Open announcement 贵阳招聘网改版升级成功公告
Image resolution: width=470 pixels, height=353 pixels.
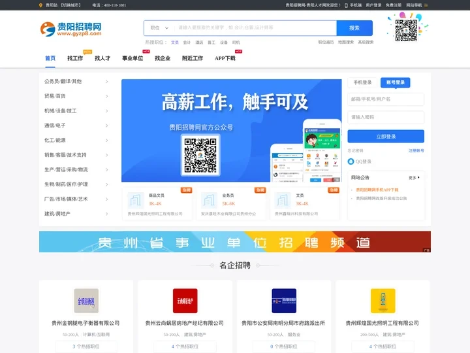coord(381,199)
